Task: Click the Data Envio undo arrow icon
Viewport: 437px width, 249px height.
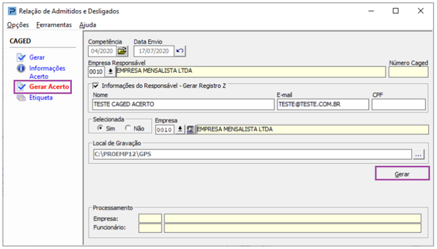Action: [x=180, y=51]
